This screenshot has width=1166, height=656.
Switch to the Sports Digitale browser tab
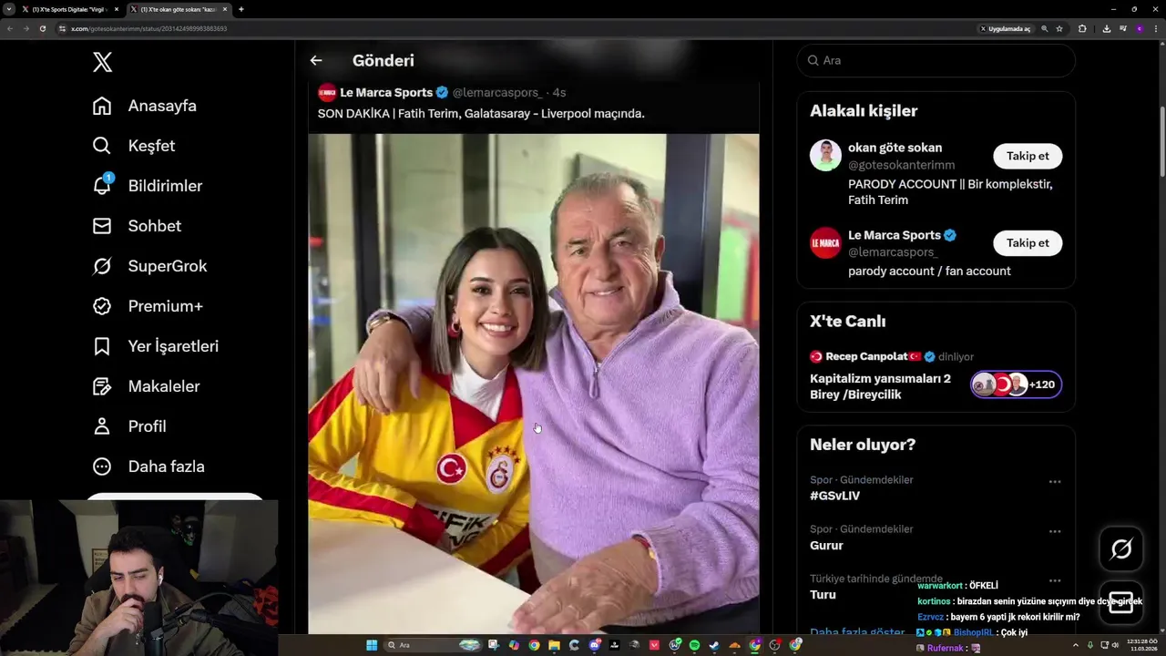pyautogui.click(x=68, y=9)
